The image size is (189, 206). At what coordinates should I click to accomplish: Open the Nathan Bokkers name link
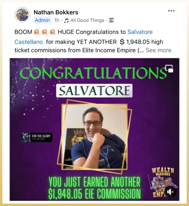coord(56,12)
